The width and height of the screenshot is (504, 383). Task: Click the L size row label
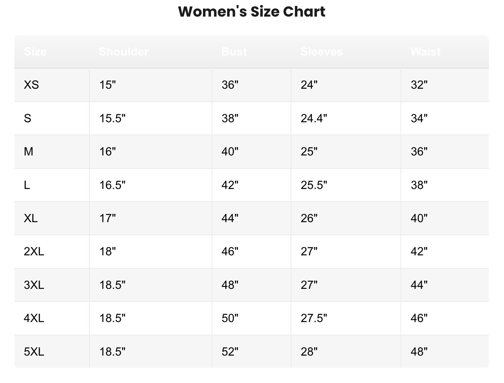click(27, 185)
